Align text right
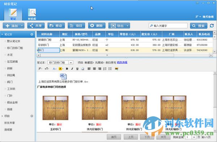Screen dimensions: 217x142 pyautogui.click(x=99, y=68)
